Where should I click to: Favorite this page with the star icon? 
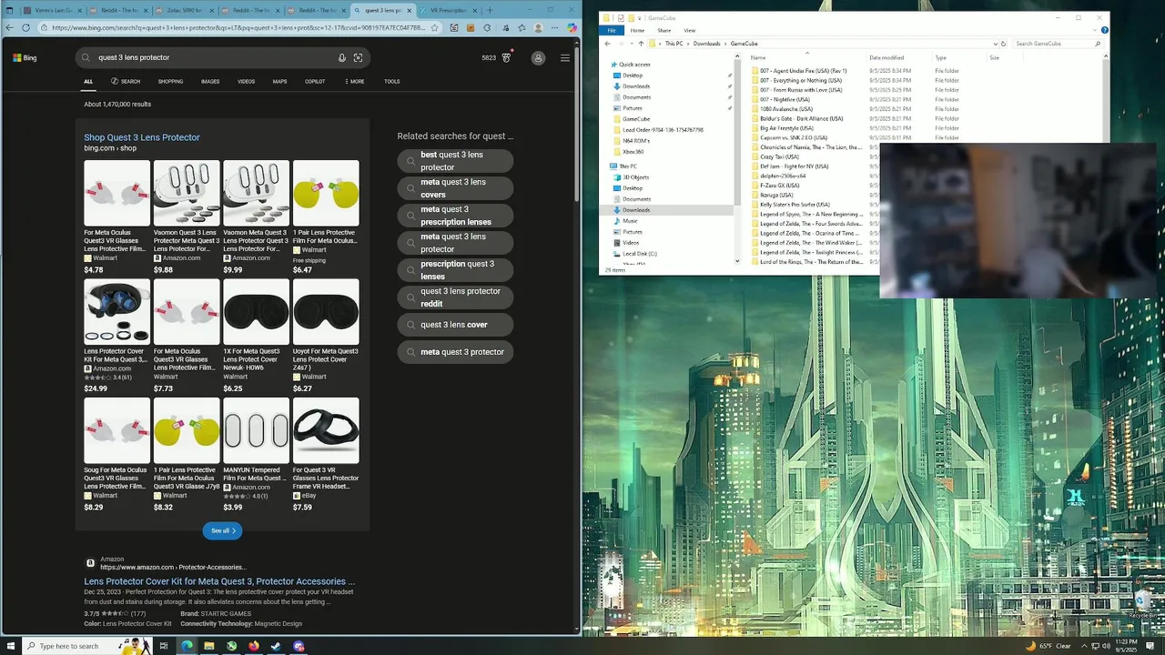(434, 27)
